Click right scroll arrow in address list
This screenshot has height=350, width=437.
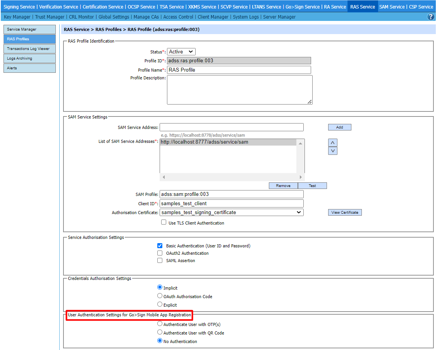click(300, 177)
